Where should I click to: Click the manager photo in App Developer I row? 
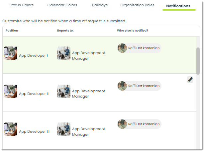[64, 53]
